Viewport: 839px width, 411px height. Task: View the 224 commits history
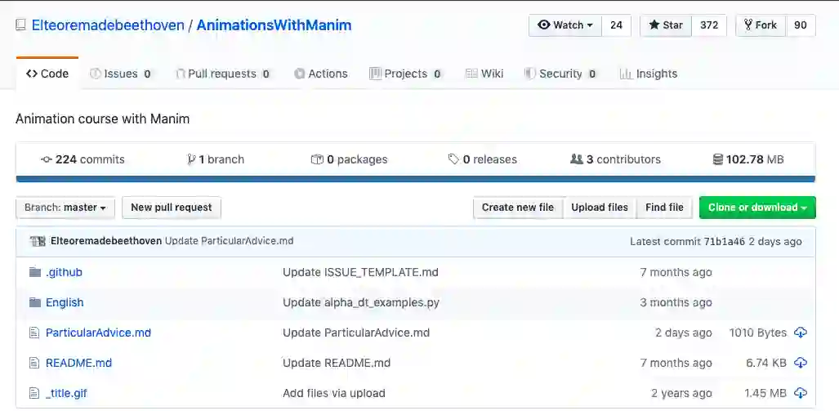point(83,159)
